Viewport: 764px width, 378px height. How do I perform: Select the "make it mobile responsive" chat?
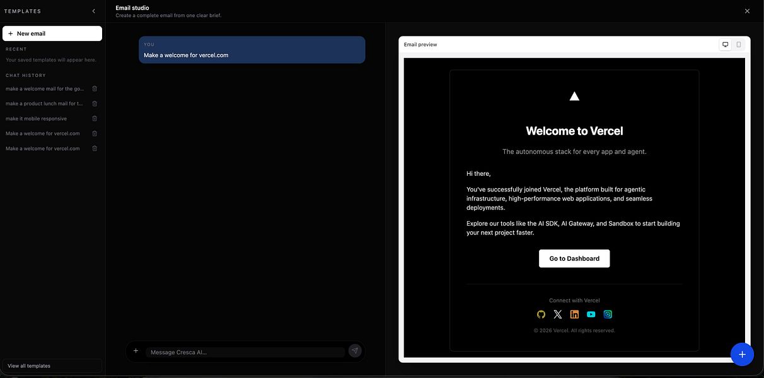[37, 118]
